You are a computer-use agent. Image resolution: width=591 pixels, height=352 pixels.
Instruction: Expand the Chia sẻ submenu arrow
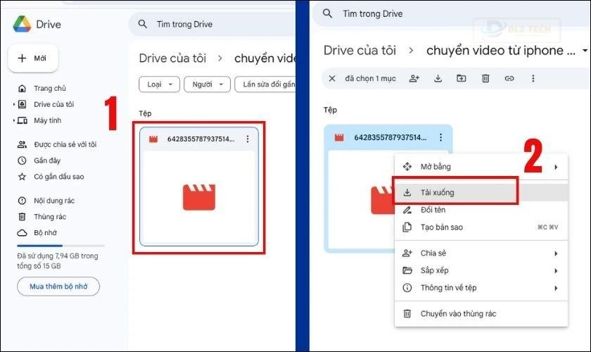(556, 253)
